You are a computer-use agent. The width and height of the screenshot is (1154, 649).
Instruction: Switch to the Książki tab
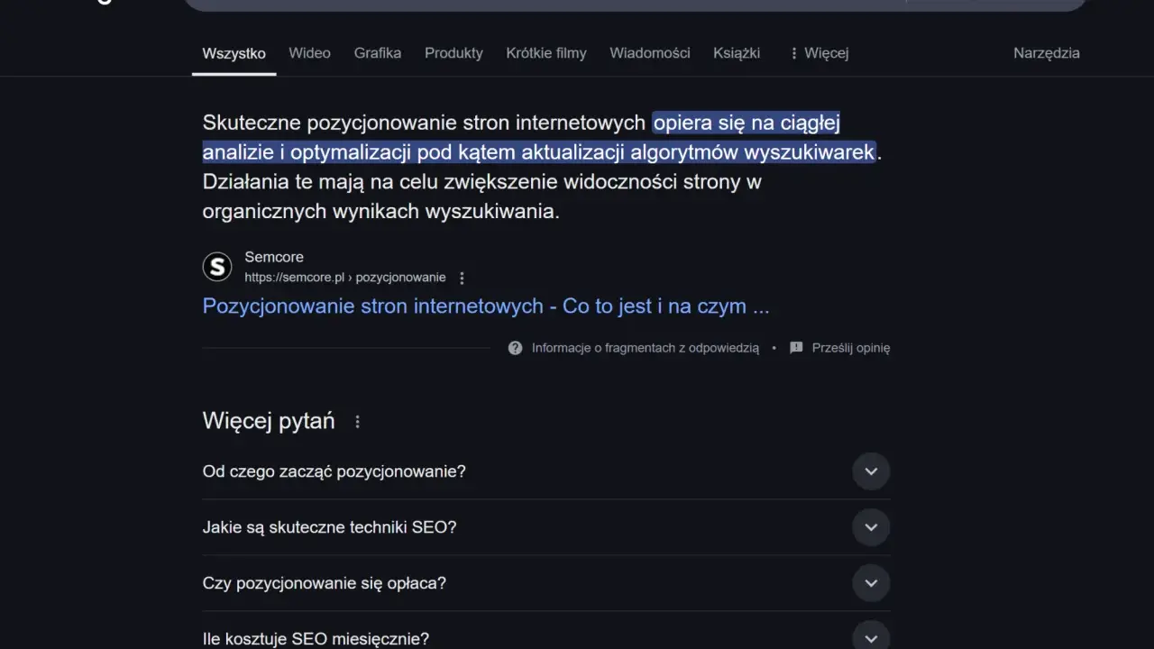tap(737, 53)
